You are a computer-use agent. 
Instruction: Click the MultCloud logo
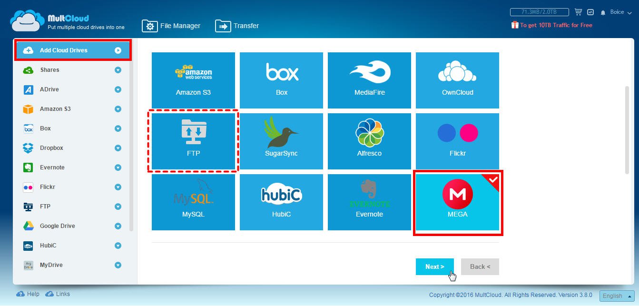(x=48, y=19)
